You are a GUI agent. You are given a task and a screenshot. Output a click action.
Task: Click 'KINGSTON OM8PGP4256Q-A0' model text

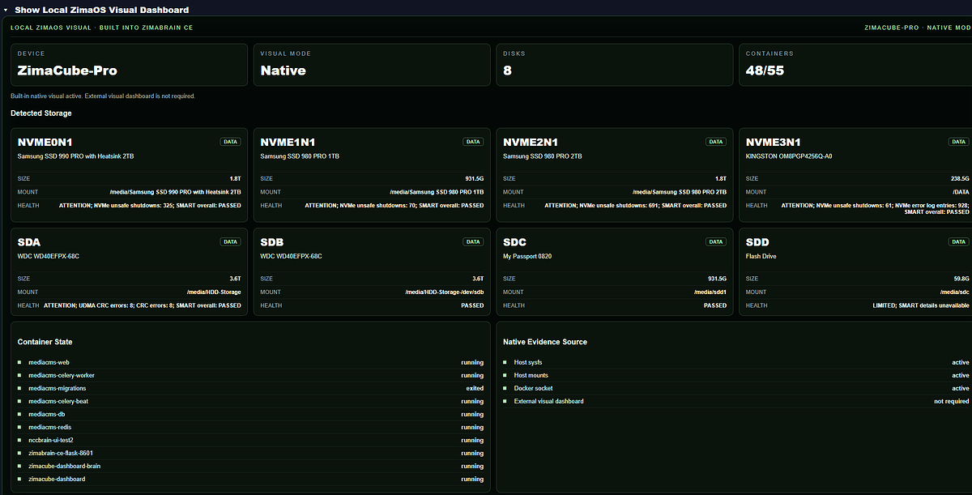coord(789,156)
